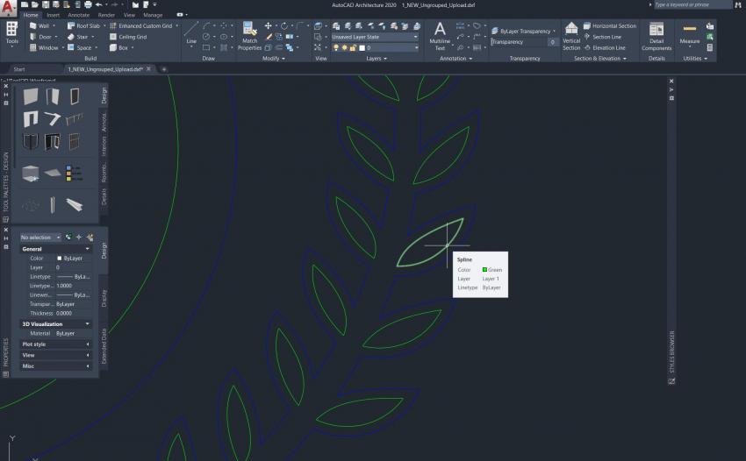Click the ByLayer color swatch in Properties

(60, 259)
